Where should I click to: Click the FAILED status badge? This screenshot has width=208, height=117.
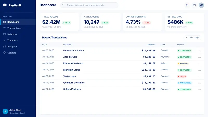coord(182,76)
